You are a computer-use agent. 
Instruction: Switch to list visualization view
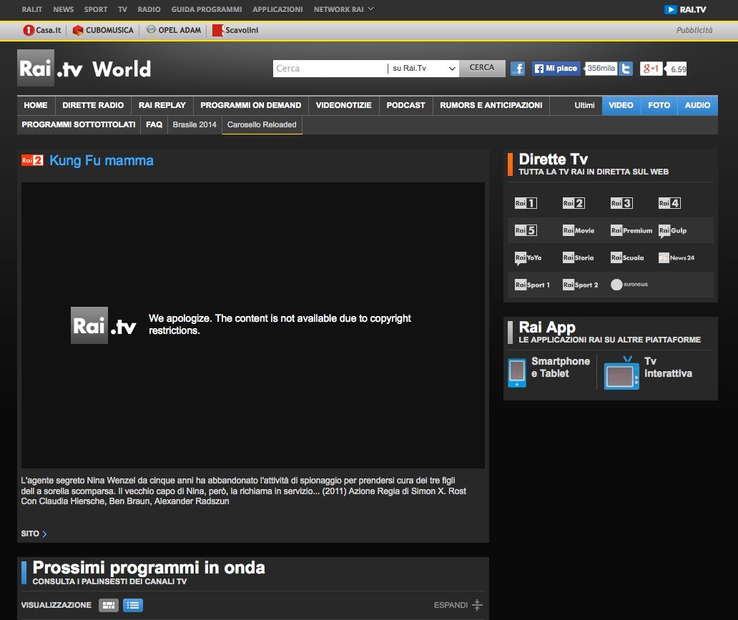pos(133,605)
